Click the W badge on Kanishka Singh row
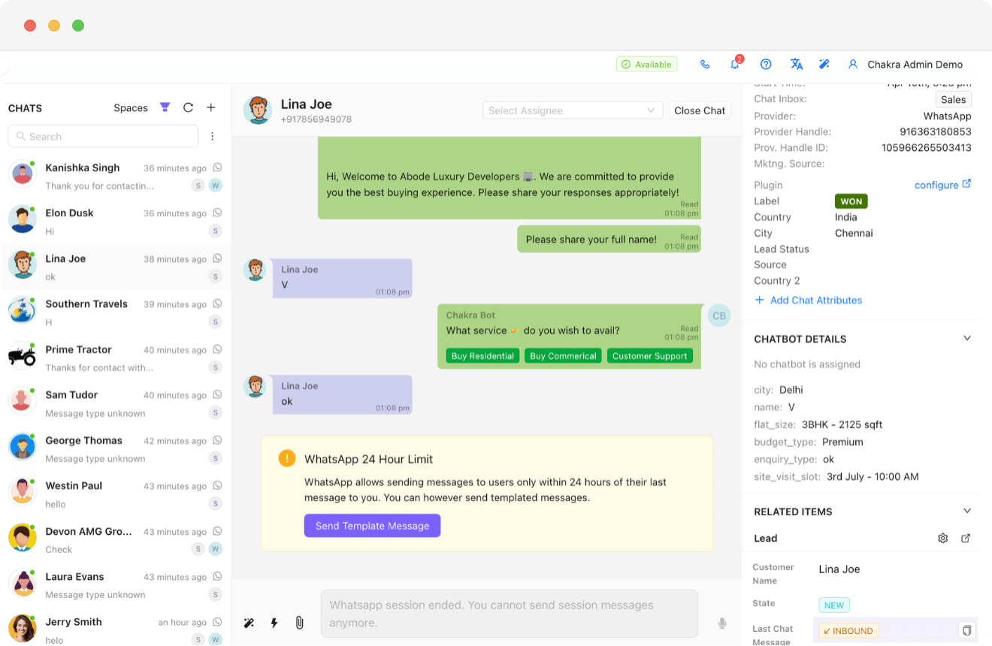 [x=216, y=186]
